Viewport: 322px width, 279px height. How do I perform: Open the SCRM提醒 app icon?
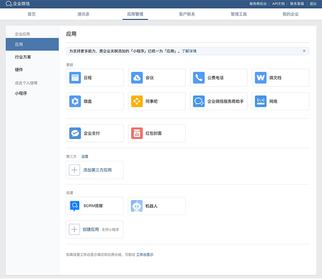pos(75,206)
